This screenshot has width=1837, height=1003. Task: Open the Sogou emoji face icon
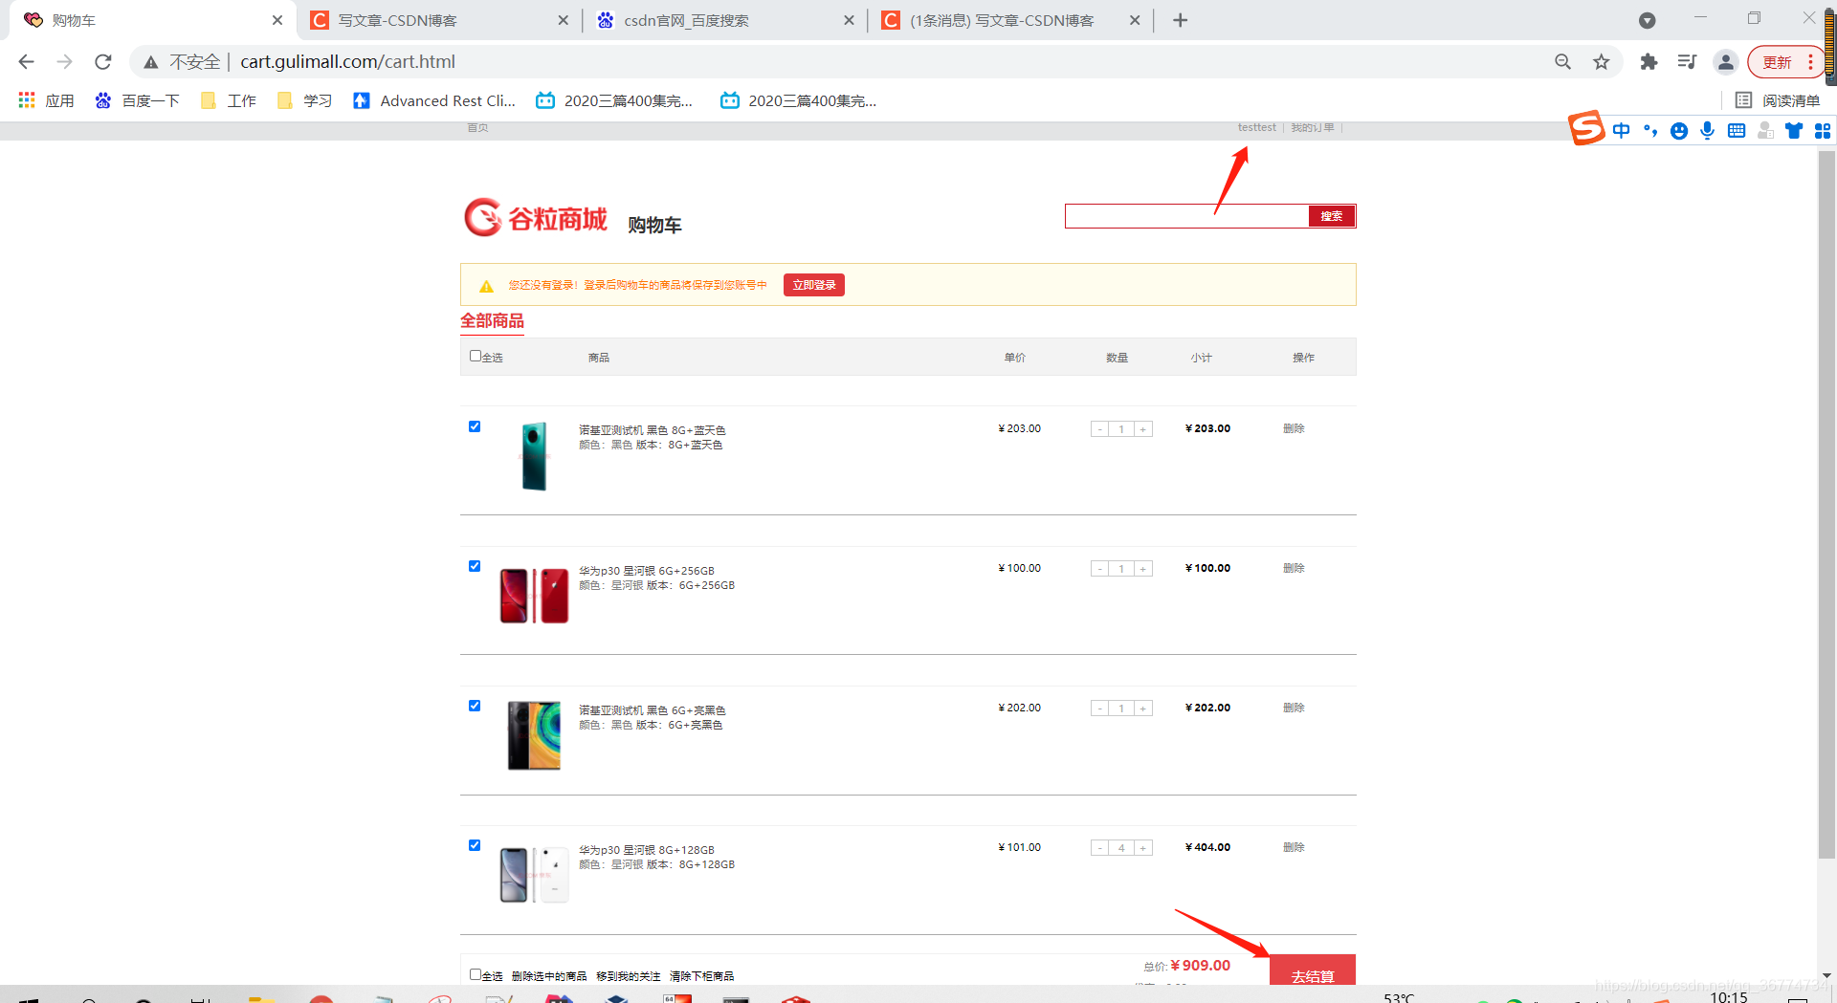[1679, 131]
